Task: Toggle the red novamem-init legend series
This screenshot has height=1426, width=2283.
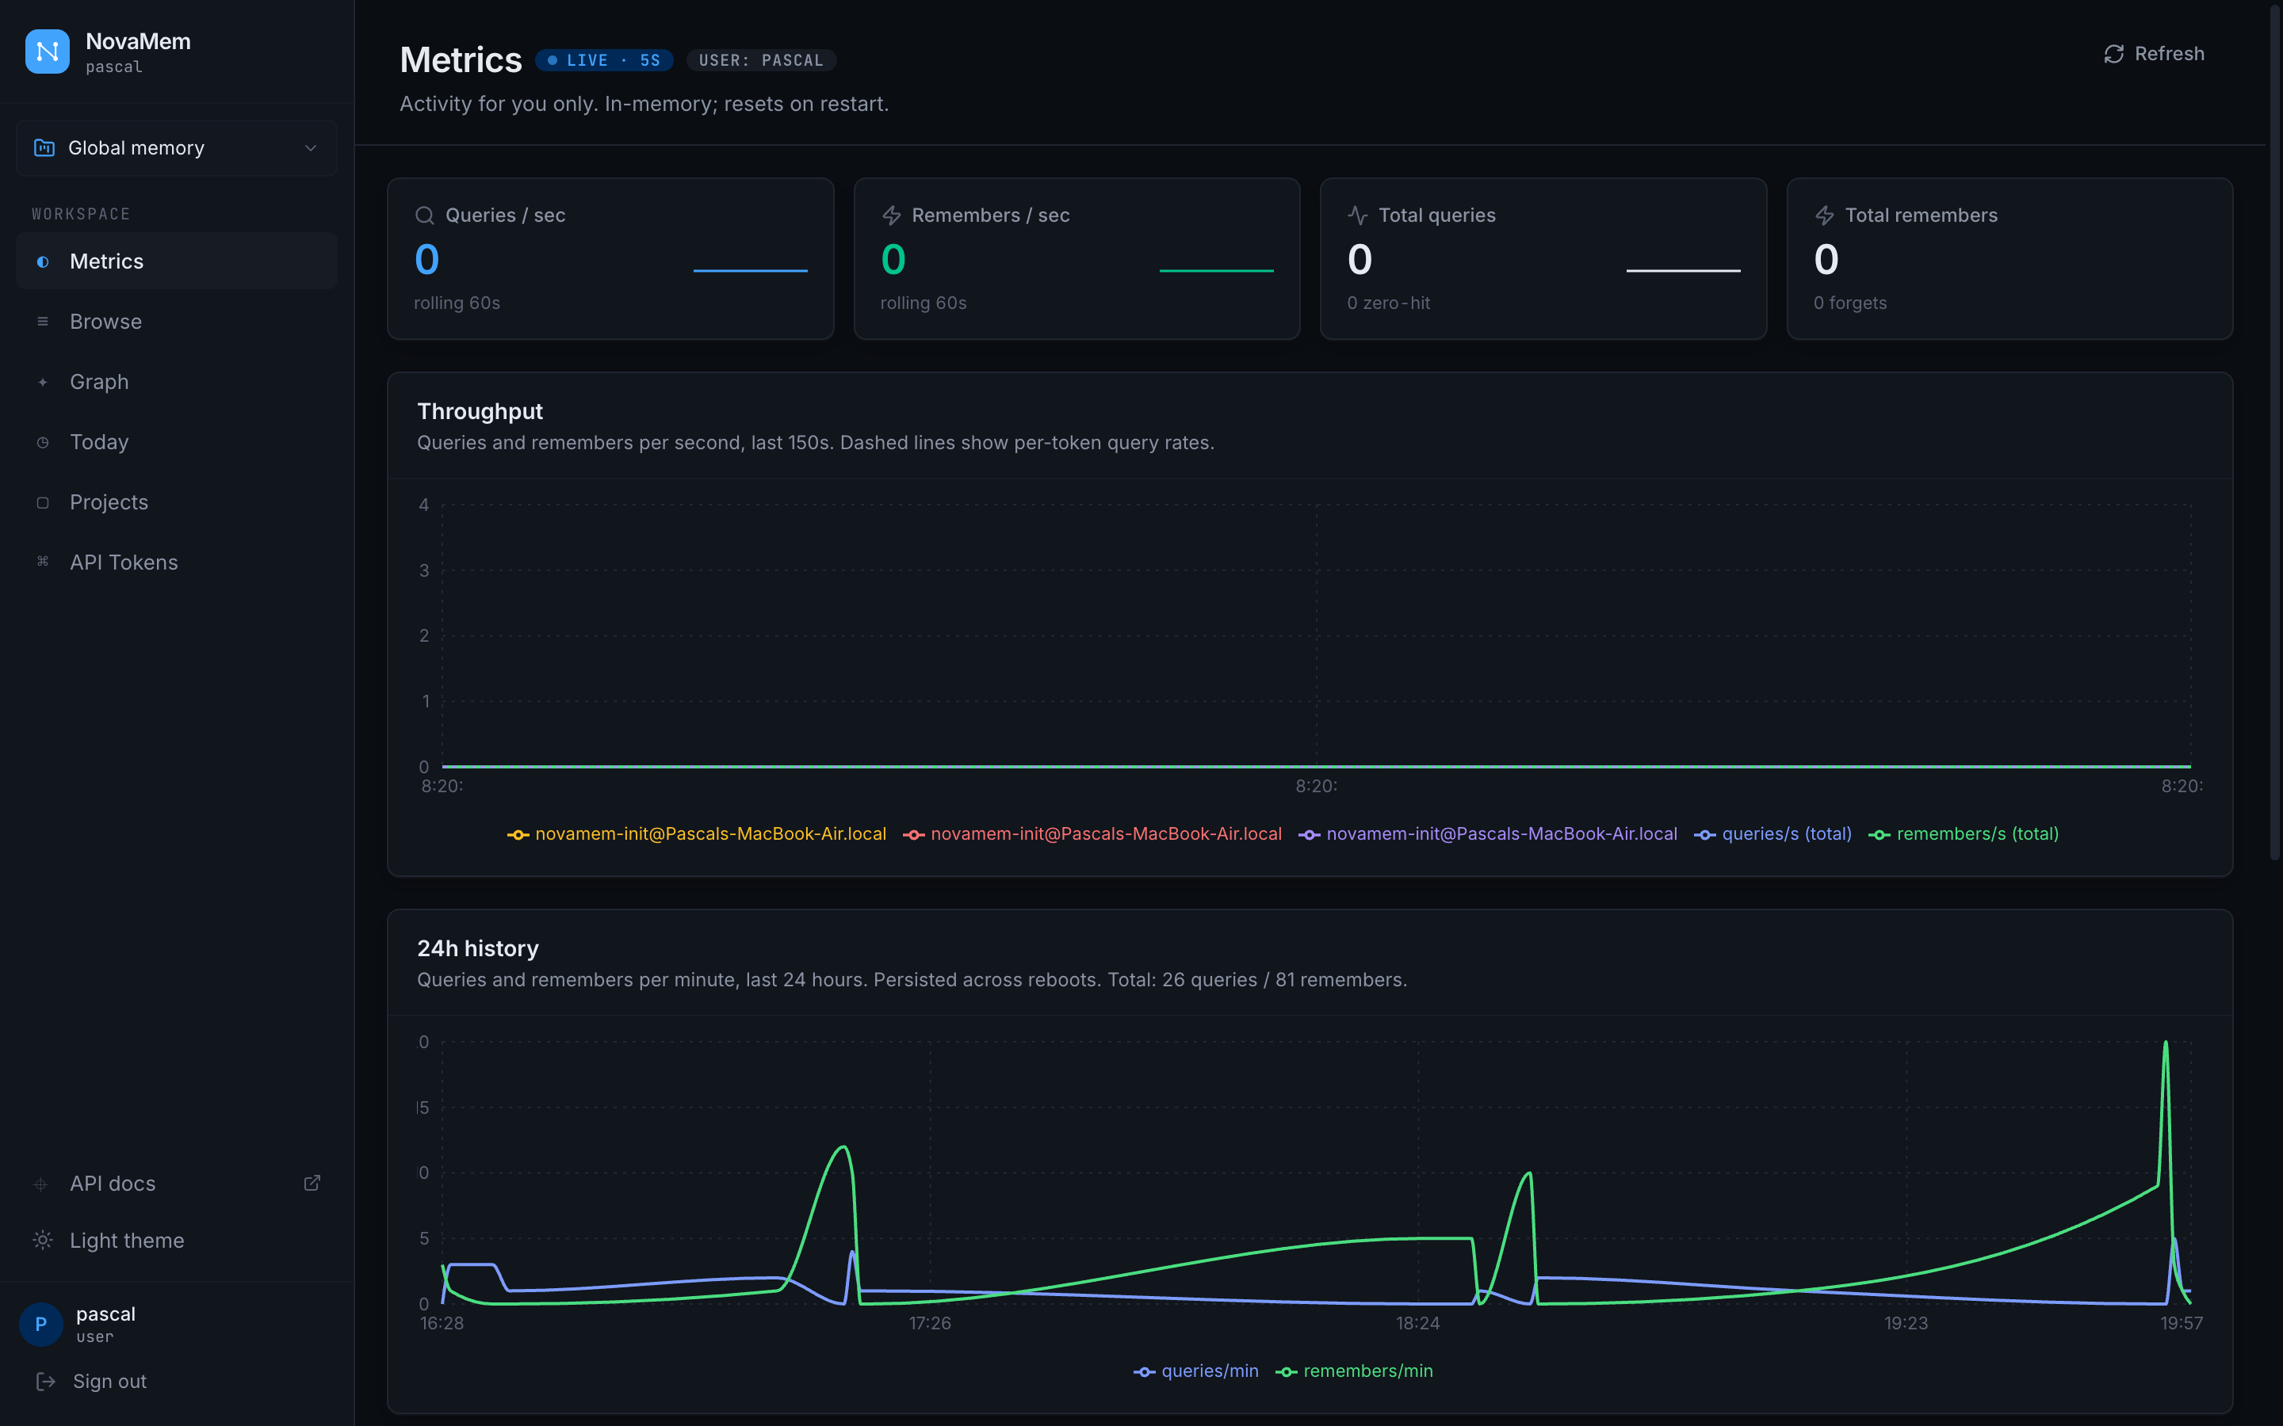Action: (1092, 833)
